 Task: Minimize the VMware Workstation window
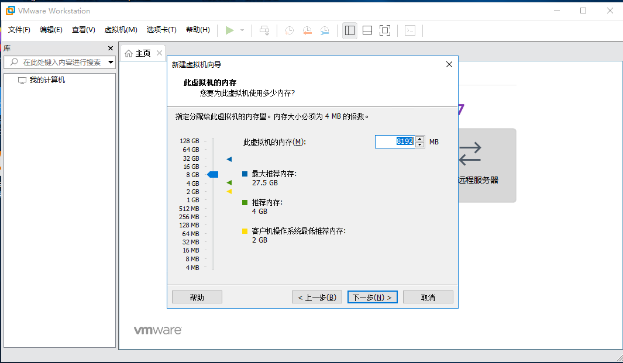(557, 11)
